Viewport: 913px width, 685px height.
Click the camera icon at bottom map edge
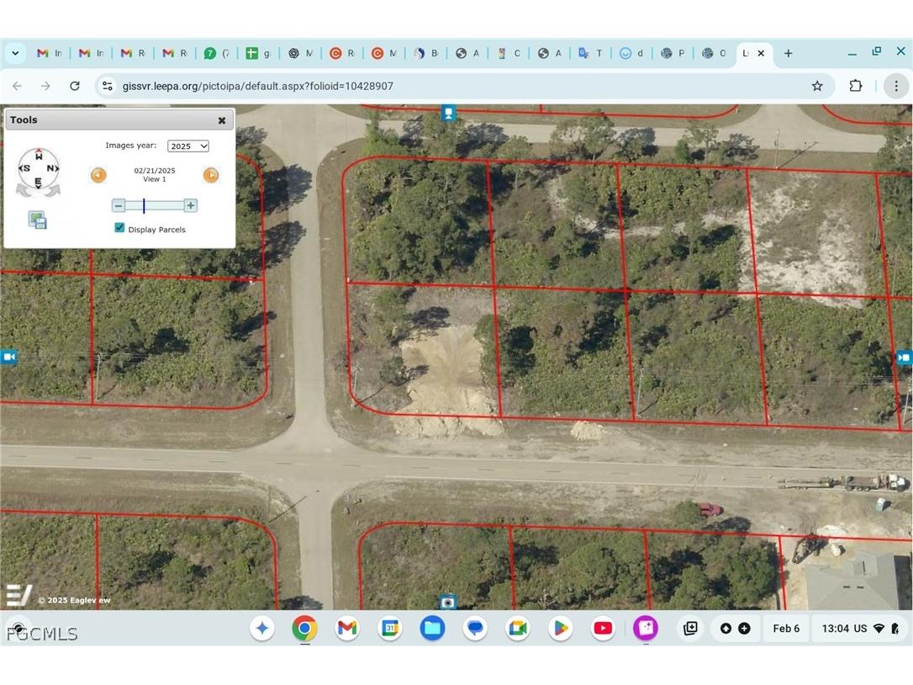448,602
